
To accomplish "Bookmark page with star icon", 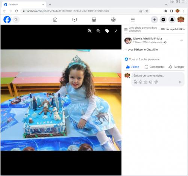I will coord(147,11).
